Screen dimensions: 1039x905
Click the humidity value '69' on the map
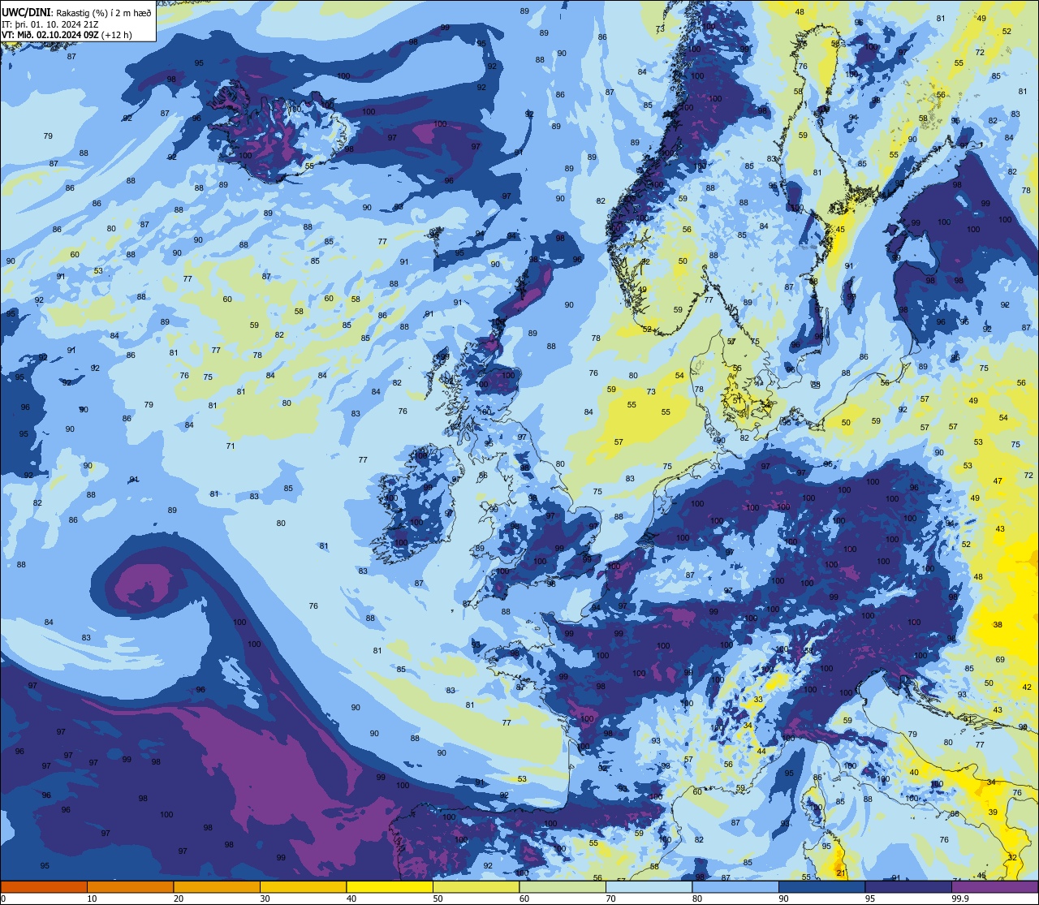(x=1000, y=660)
